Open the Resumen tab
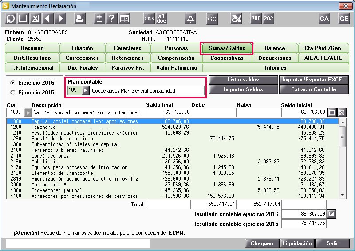This screenshot has width=355, height=251. pyautogui.click(x=32, y=48)
